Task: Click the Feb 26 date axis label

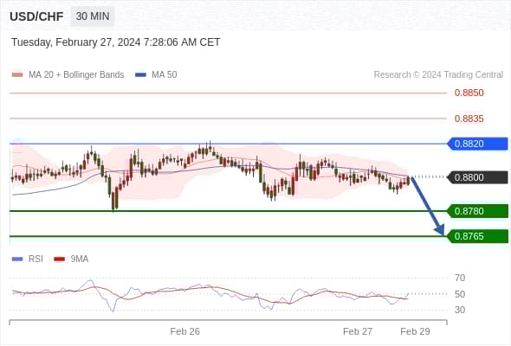Action: point(184,331)
